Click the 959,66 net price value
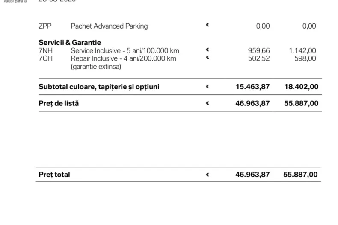This screenshot has height=225, width=338. point(259,50)
